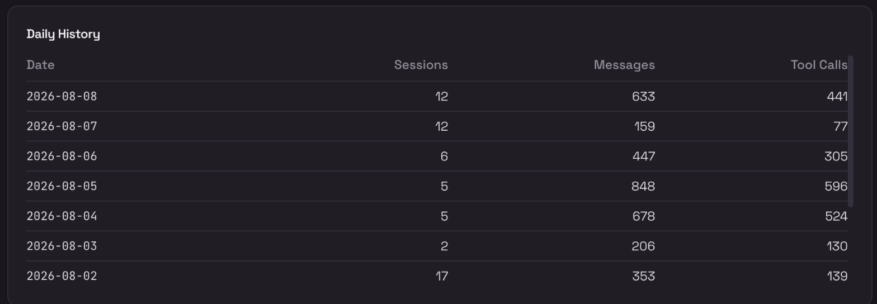The width and height of the screenshot is (877, 304).
Task: Click the Daily History heading
Action: [x=63, y=34]
